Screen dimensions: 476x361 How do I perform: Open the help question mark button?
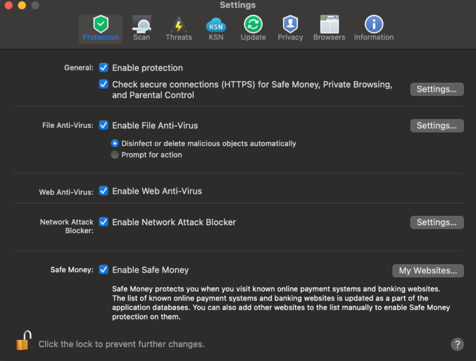457,344
